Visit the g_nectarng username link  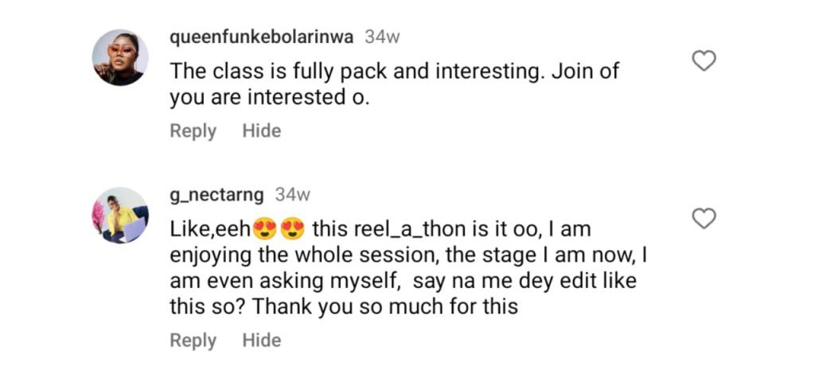[x=217, y=194]
